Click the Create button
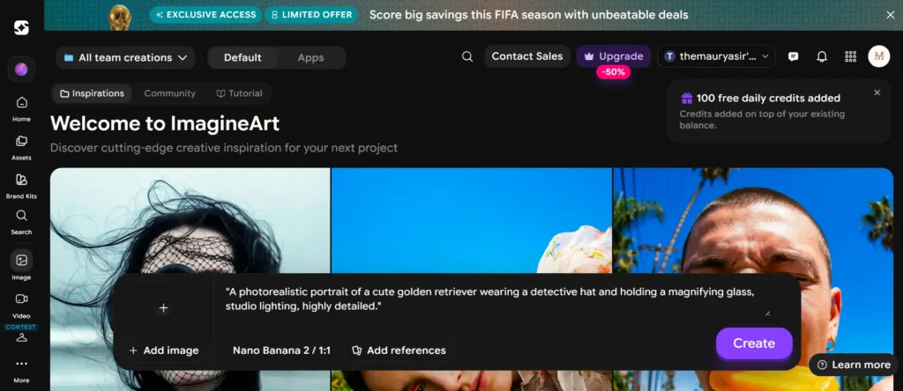The image size is (903, 391). point(754,343)
